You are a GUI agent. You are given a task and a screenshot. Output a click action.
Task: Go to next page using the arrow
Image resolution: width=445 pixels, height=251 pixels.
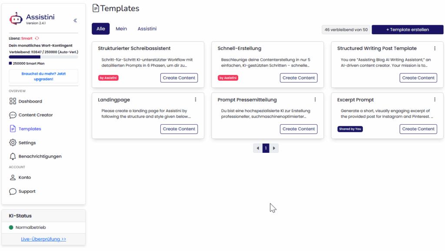(274, 148)
